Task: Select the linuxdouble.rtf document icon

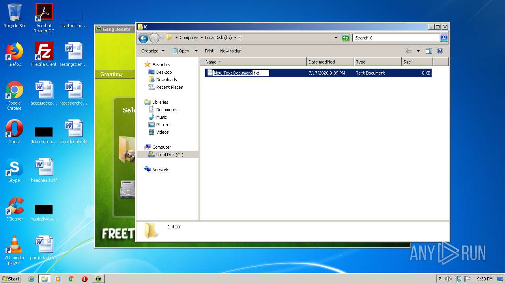Action: 73,132
